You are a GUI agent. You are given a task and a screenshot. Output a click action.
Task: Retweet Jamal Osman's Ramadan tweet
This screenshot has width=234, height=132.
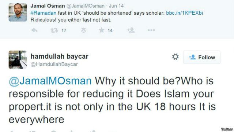(54, 30)
